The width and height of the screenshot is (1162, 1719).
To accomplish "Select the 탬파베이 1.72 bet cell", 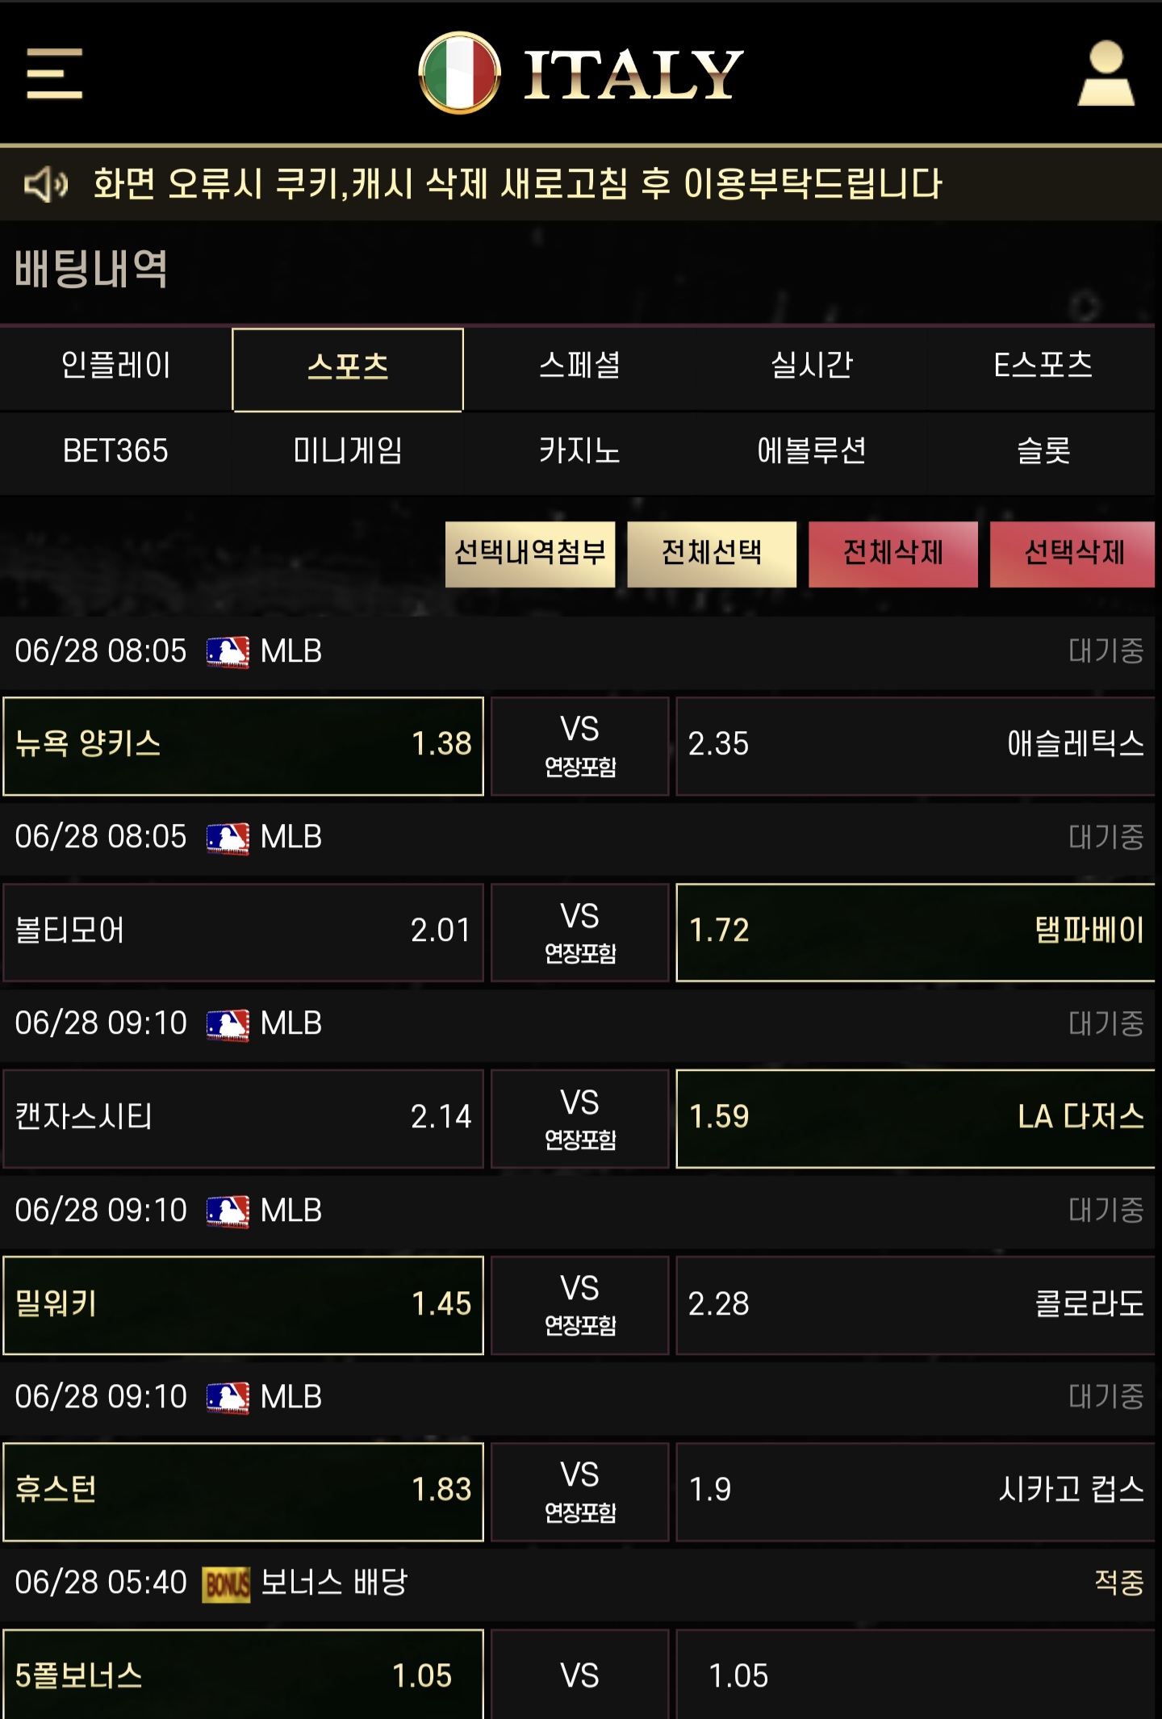I will [x=915, y=932].
